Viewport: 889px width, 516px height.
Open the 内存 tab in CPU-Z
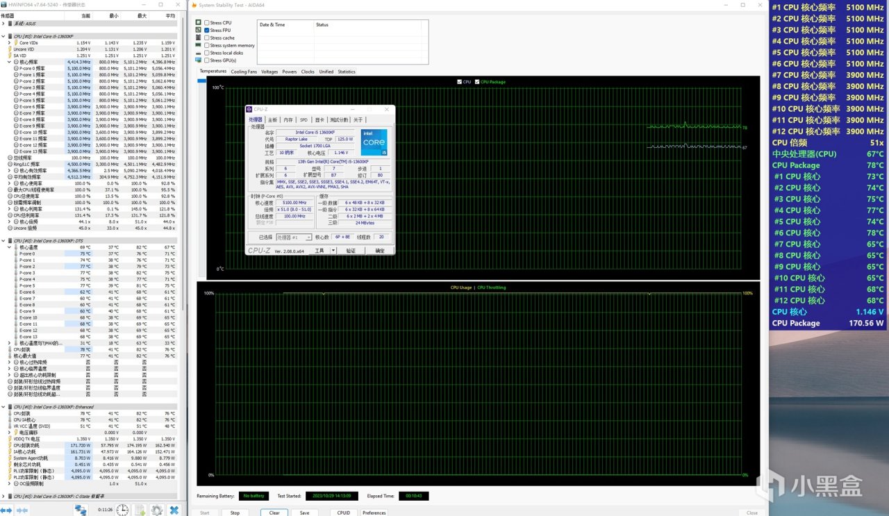pos(288,119)
